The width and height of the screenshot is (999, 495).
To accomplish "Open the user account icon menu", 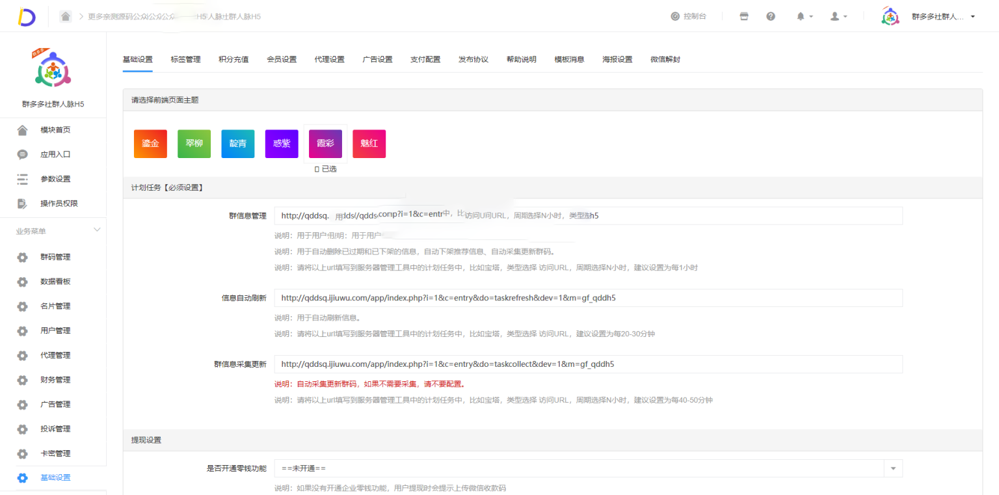I will (x=835, y=16).
